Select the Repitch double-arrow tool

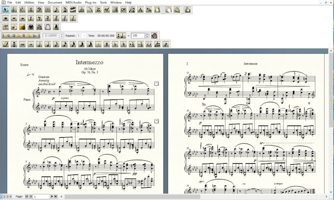click(x=14, y=44)
